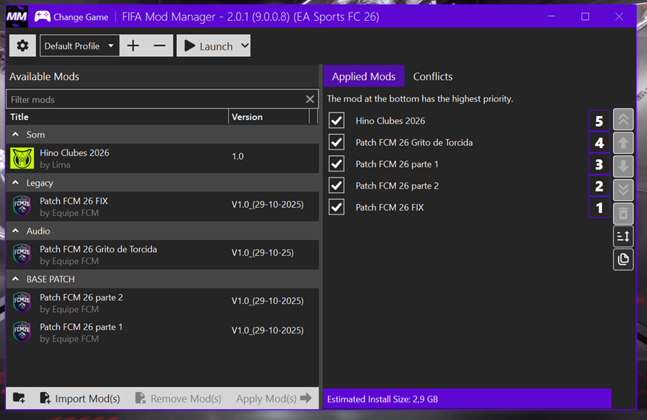
Task: Toggle the Patch FCM 26 FIX checkbox
Action: [337, 207]
